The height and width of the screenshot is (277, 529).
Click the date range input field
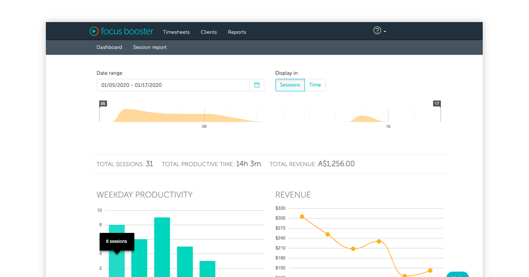173,85
